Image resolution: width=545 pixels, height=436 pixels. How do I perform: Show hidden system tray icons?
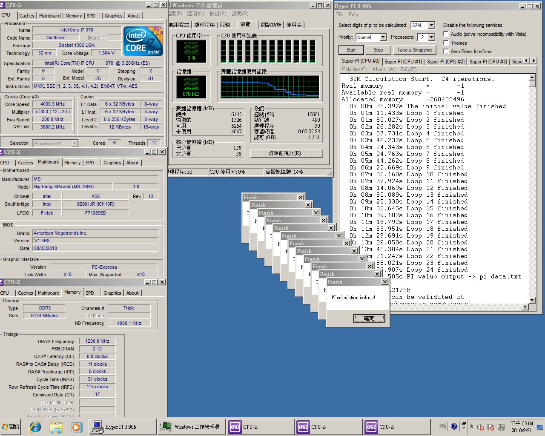pos(471,427)
